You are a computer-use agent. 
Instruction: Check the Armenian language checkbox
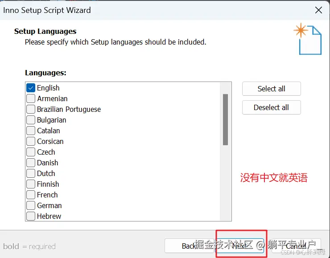click(x=31, y=98)
